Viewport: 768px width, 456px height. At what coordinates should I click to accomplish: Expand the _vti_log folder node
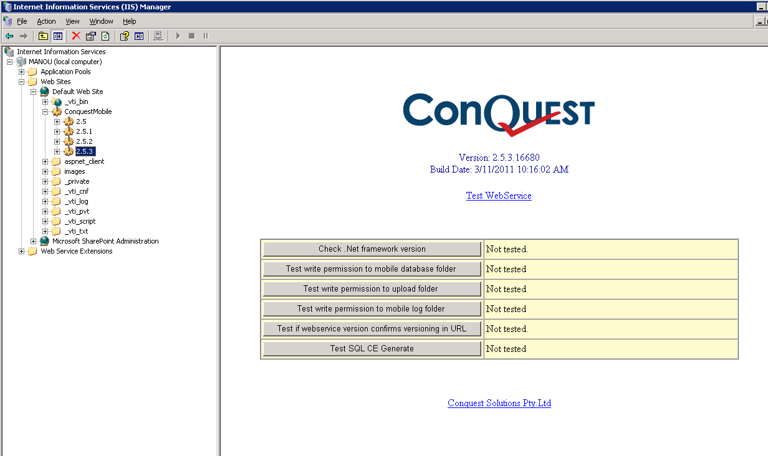point(46,201)
